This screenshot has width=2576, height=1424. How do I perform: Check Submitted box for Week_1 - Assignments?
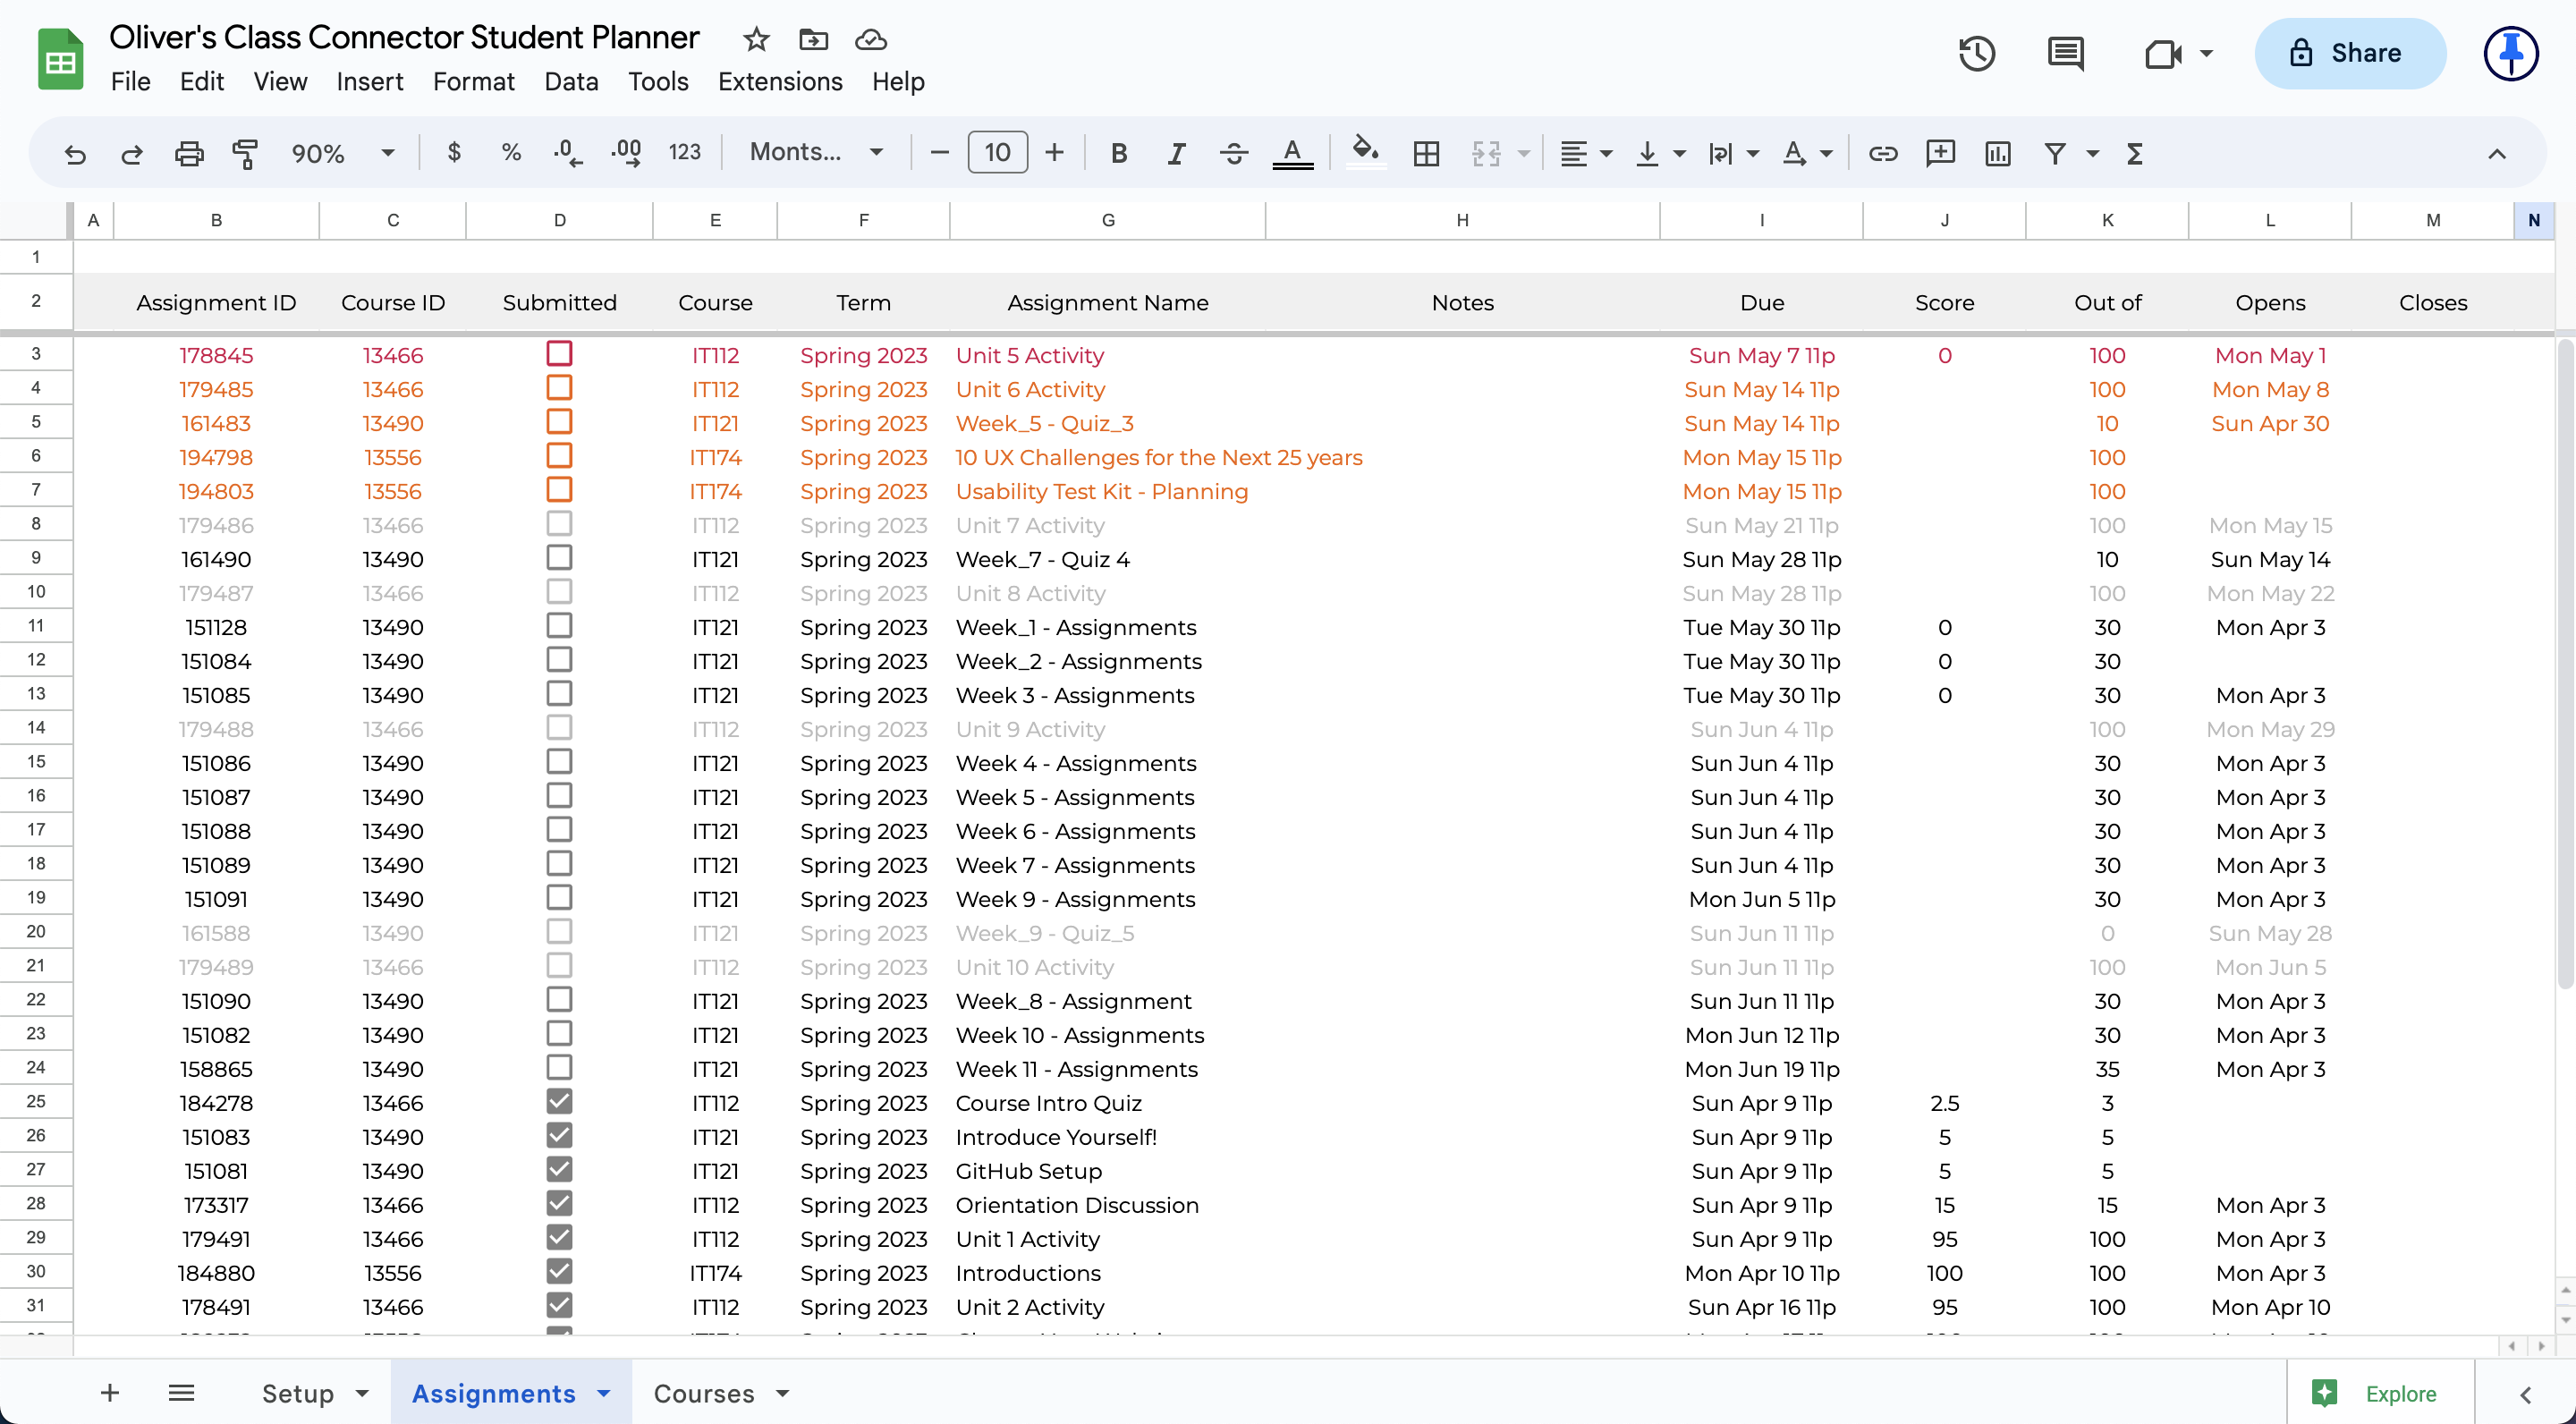[x=559, y=625]
